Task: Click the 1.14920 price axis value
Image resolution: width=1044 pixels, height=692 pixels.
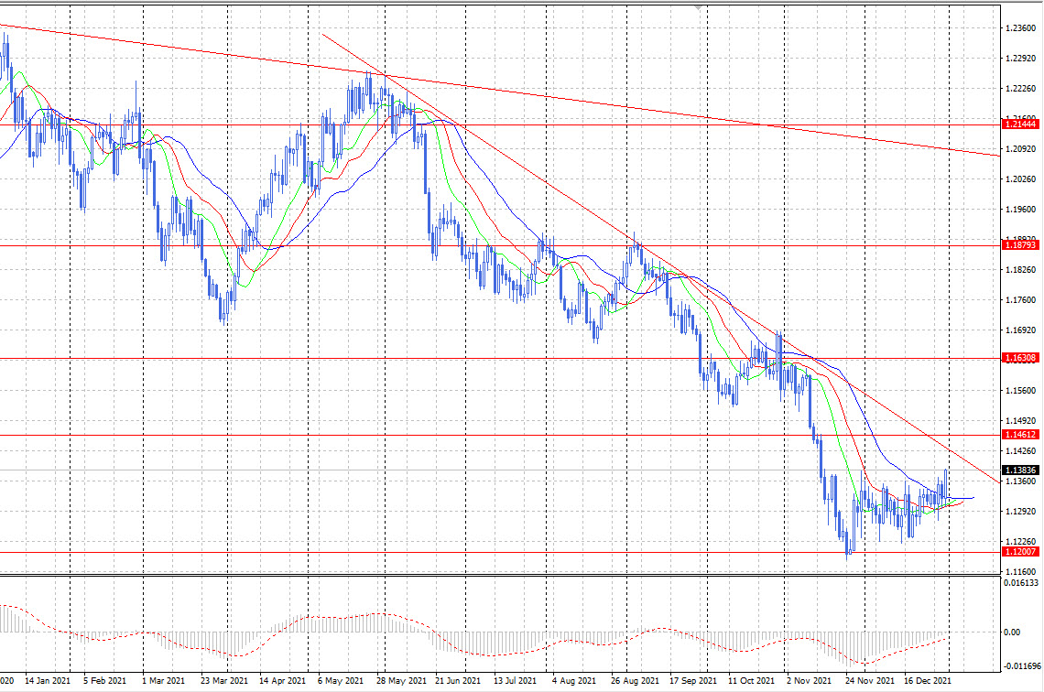Action: (1020, 420)
